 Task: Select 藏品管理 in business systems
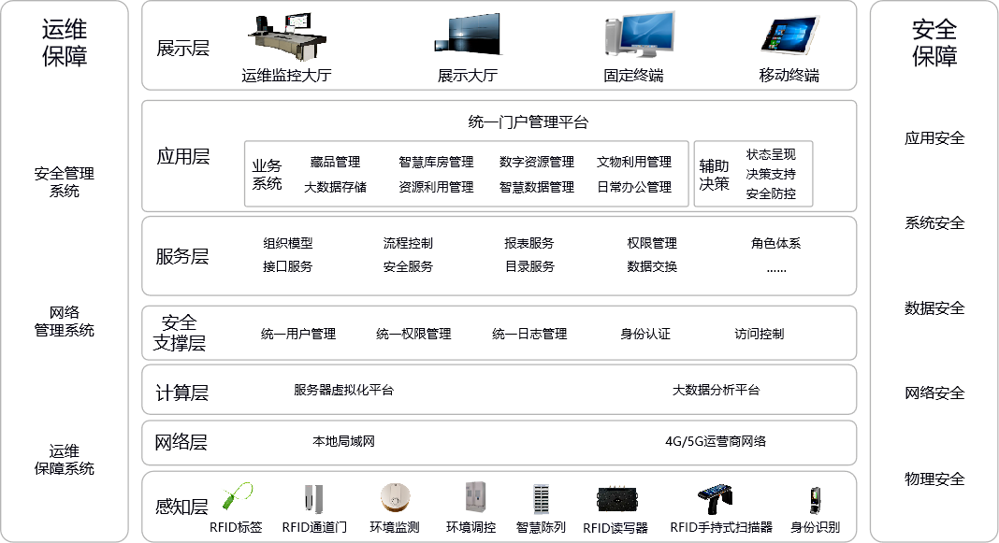335,162
